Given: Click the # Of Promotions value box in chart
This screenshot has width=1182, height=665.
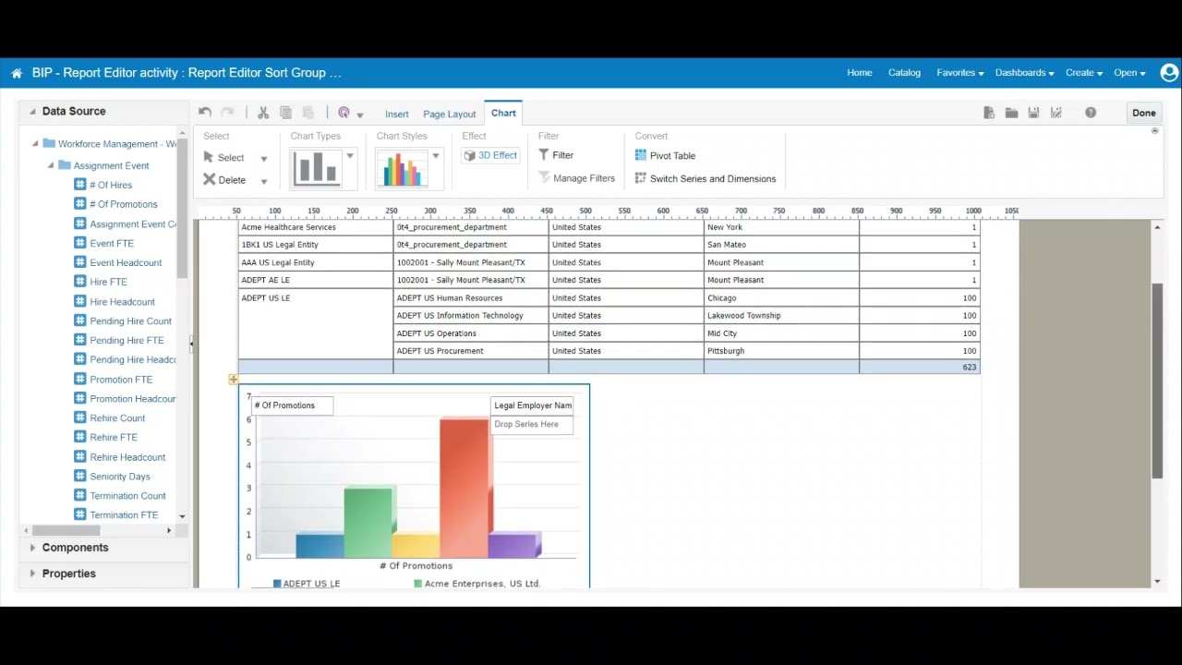Looking at the screenshot, I should point(292,405).
